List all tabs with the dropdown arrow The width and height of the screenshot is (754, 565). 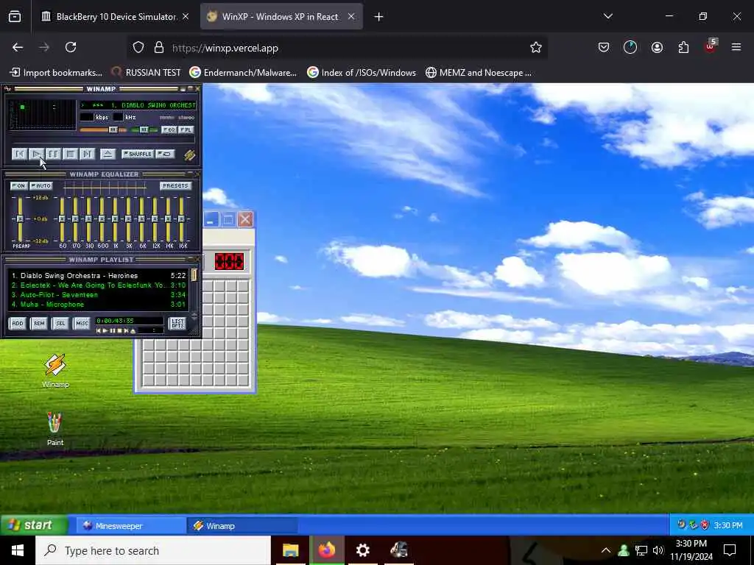[607, 16]
